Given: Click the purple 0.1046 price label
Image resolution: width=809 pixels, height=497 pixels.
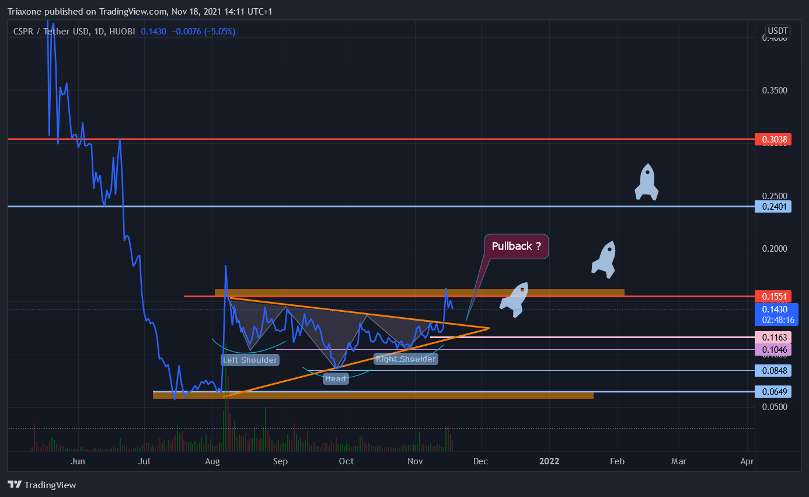Looking at the screenshot, I should coord(773,350).
